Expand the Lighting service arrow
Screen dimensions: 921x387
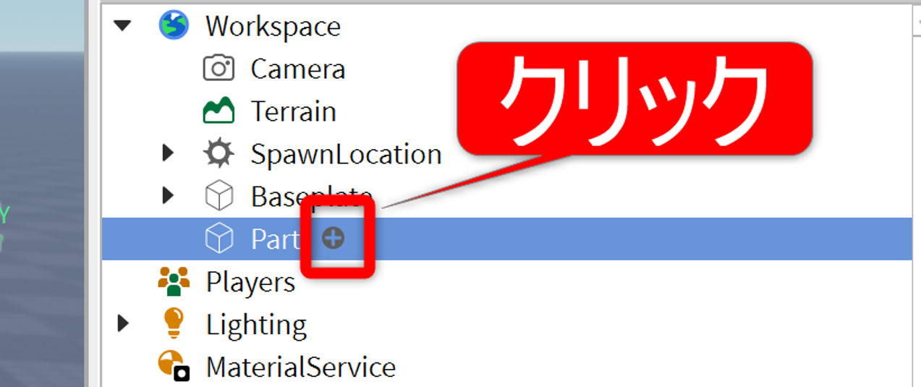point(123,323)
